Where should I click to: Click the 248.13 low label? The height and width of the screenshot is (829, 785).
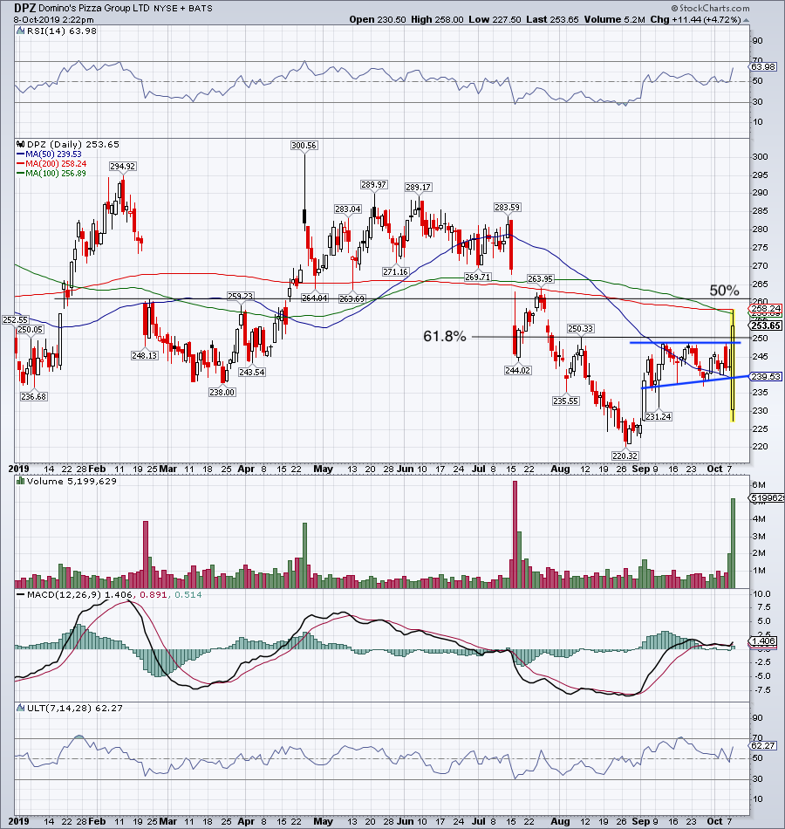pyautogui.click(x=144, y=356)
